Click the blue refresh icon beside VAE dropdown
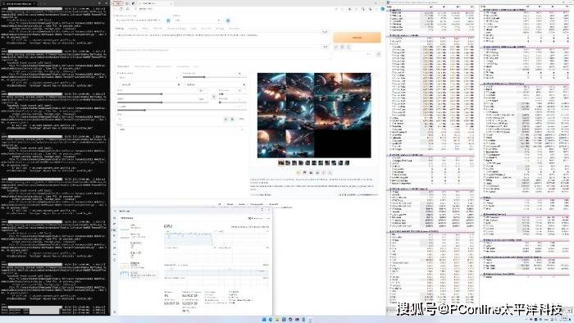 point(228,20)
